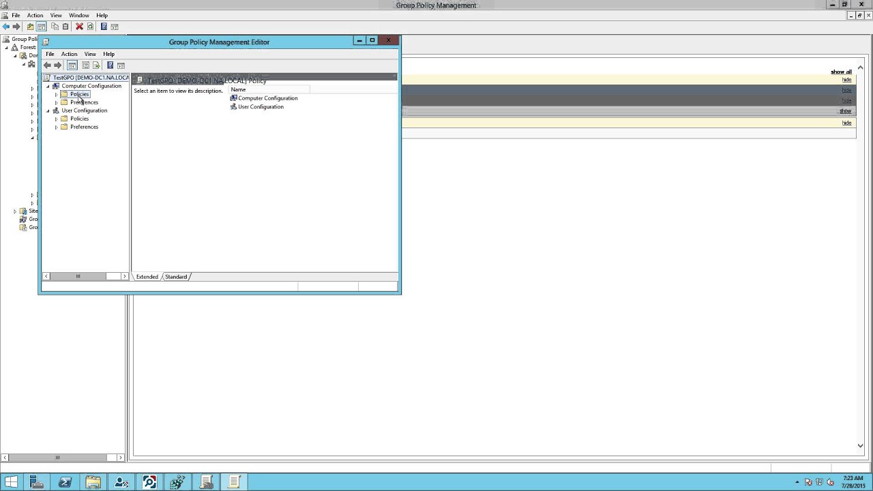Image resolution: width=873 pixels, height=491 pixels.
Task: Expand Preferences under User Configuration
Action: pos(56,127)
